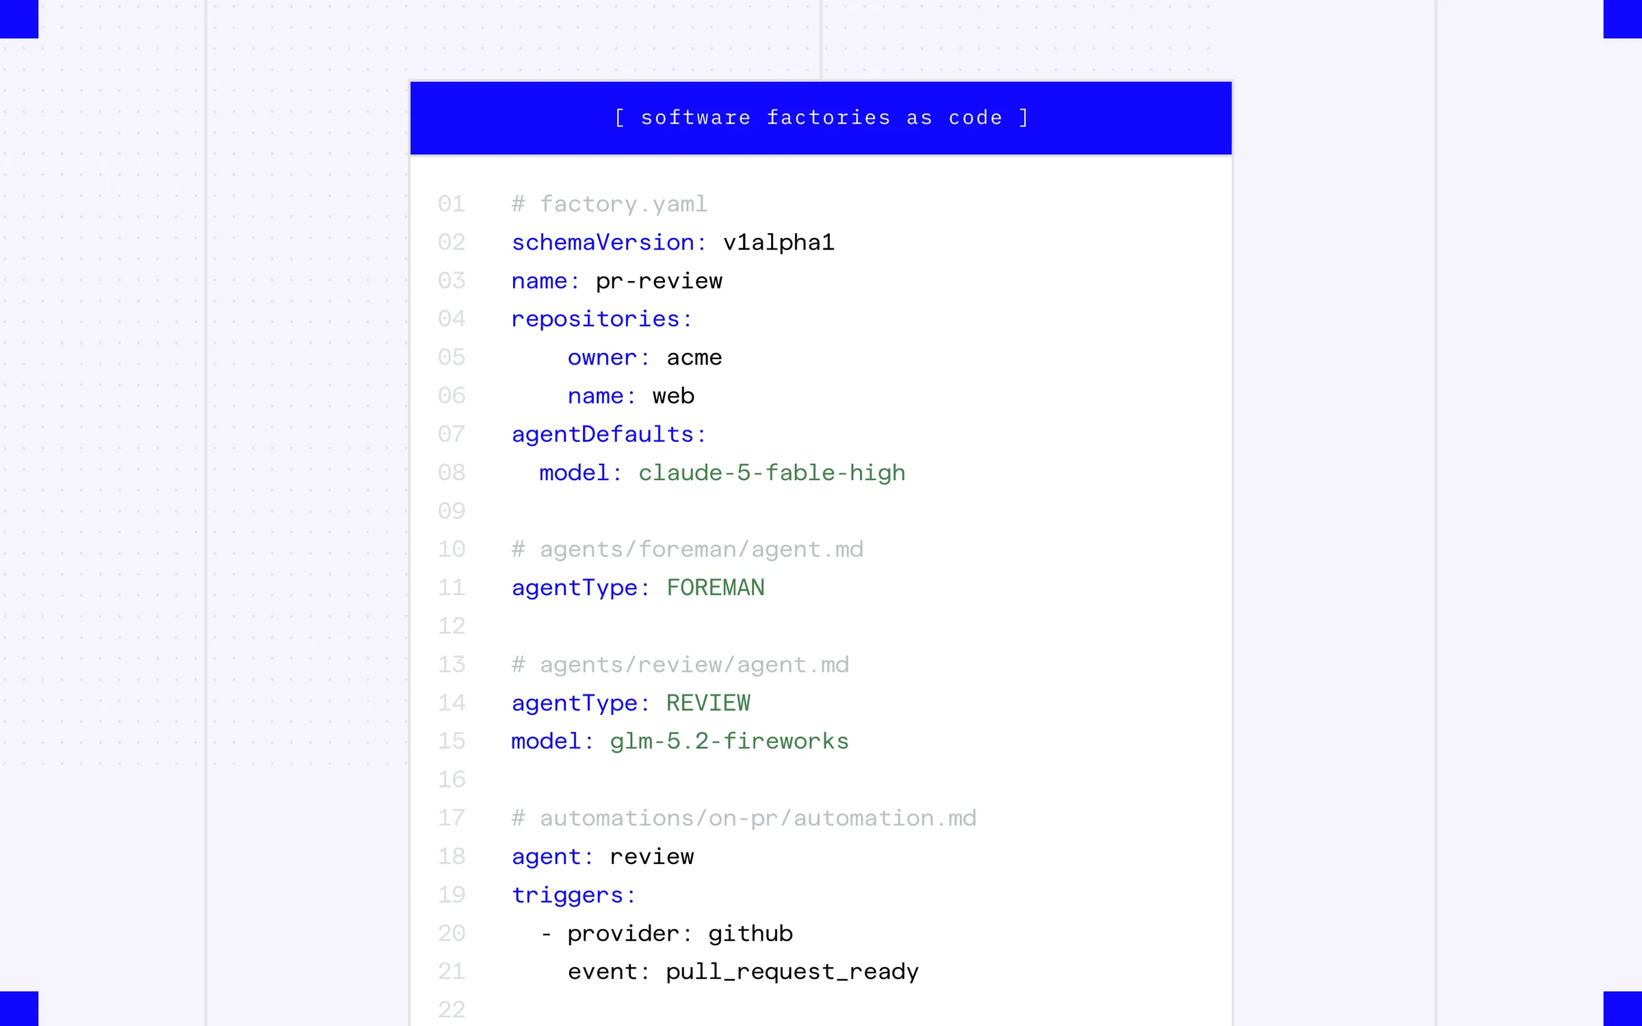This screenshot has width=1642, height=1026.
Task: Click the agent value review
Action: (x=652, y=856)
